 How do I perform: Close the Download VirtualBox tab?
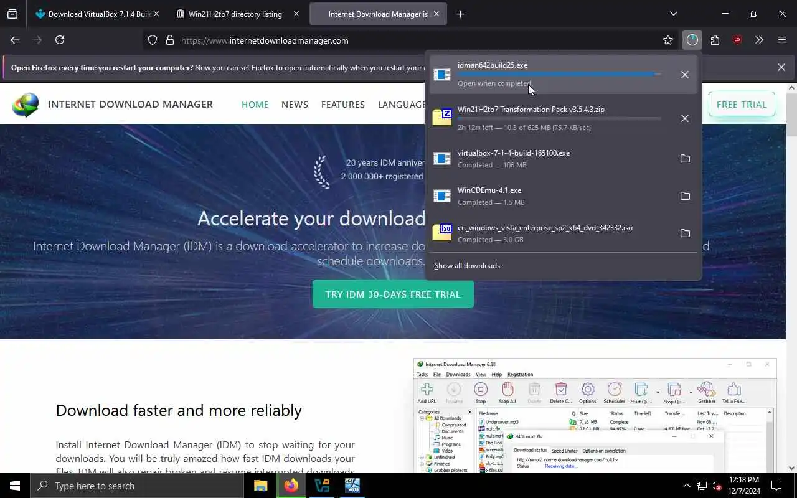pyautogui.click(x=156, y=14)
